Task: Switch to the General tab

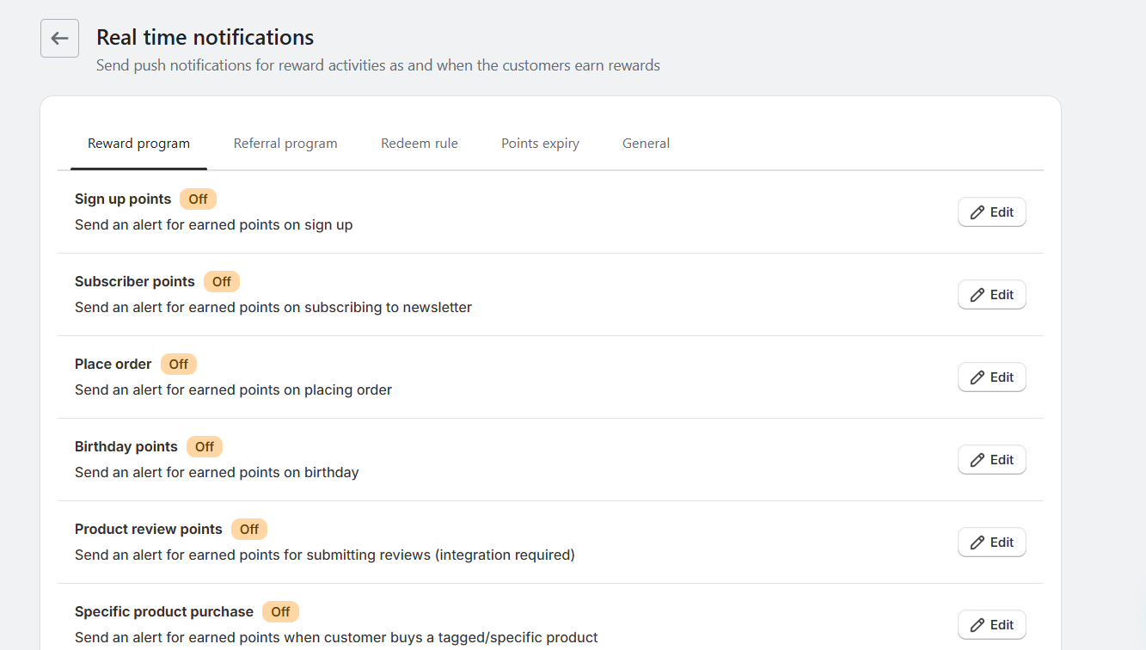Action: pyautogui.click(x=646, y=144)
